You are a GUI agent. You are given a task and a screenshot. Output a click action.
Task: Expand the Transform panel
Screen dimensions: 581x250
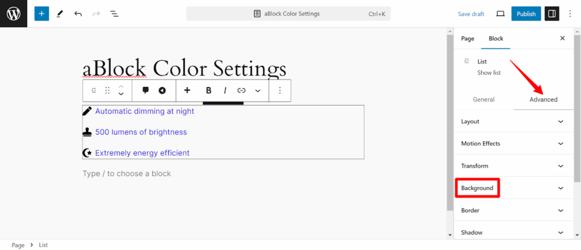tap(513, 166)
